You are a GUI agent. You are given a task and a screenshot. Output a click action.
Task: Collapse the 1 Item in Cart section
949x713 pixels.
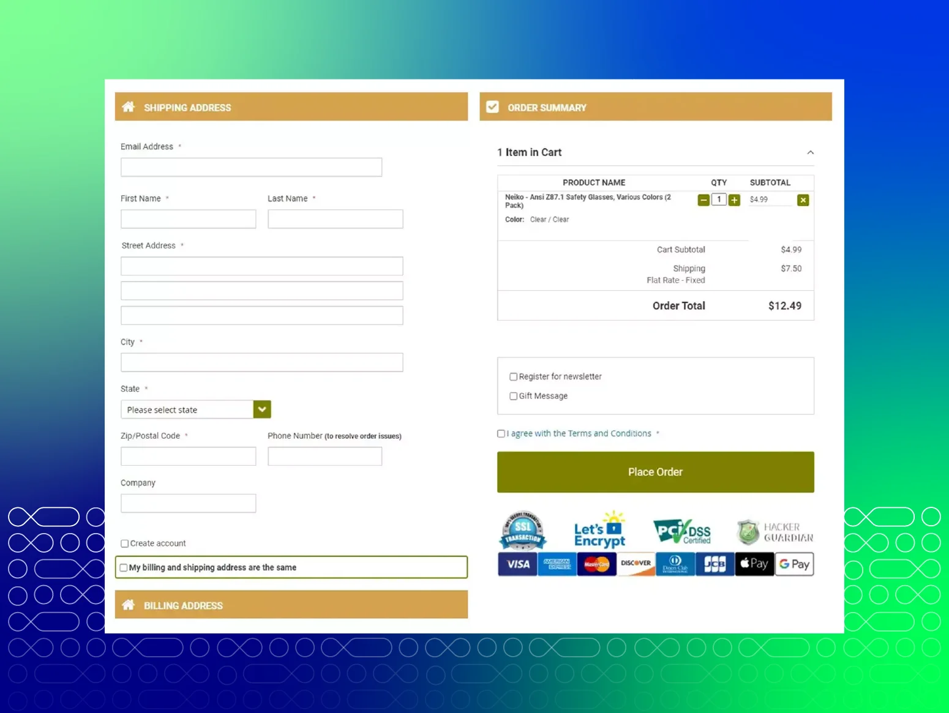pos(811,152)
